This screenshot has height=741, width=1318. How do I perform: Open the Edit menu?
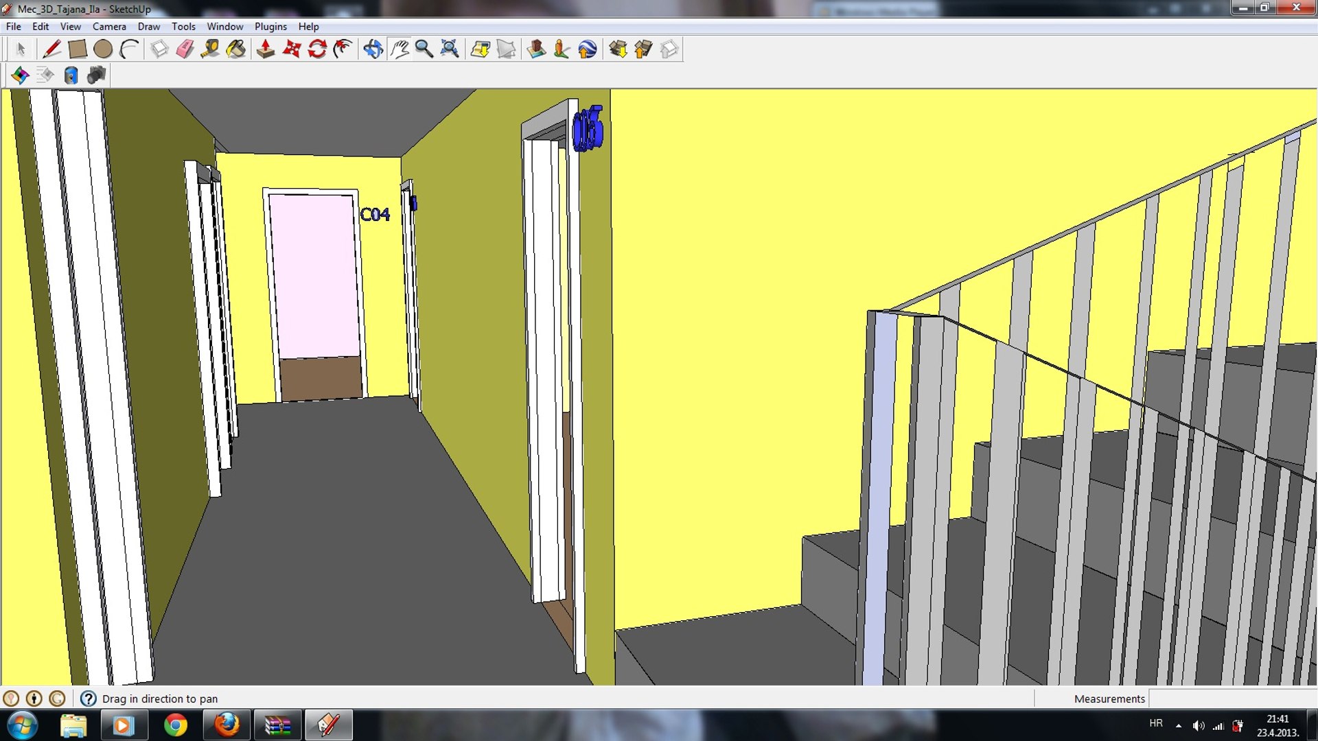pos(41,27)
